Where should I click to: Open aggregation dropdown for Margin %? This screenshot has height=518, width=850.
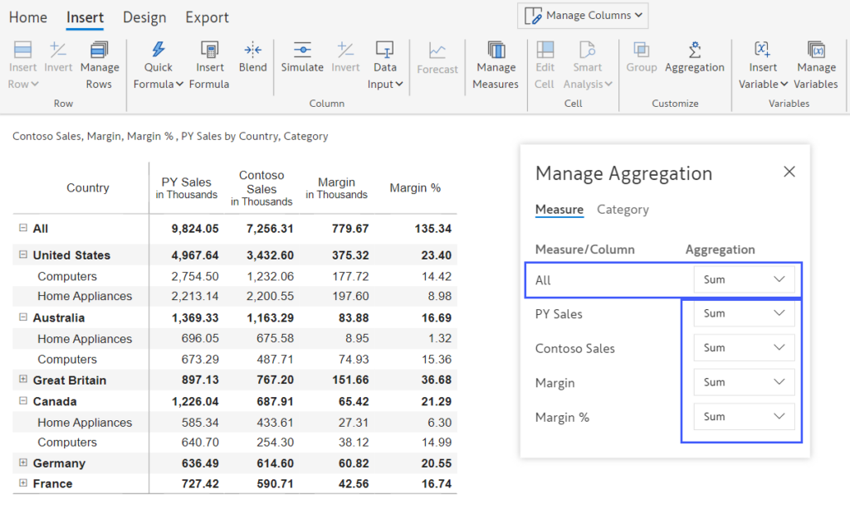744,416
